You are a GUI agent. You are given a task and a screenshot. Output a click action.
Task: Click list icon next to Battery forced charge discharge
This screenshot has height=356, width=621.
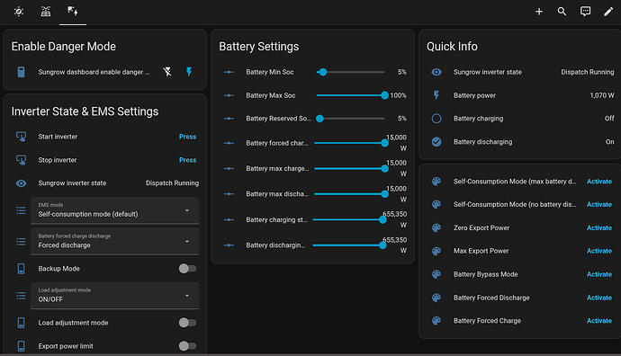pos(21,242)
